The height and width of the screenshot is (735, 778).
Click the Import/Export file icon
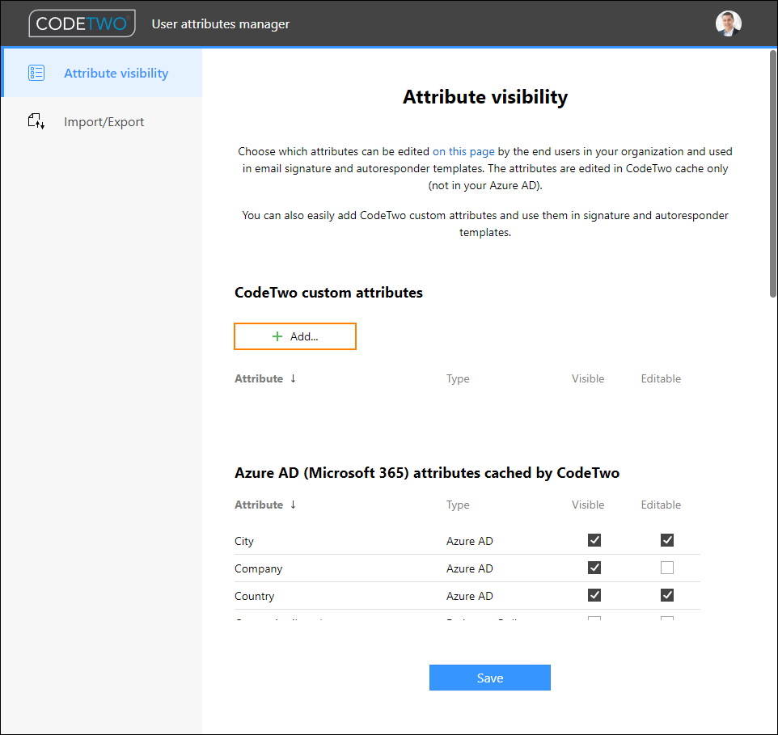coord(36,121)
